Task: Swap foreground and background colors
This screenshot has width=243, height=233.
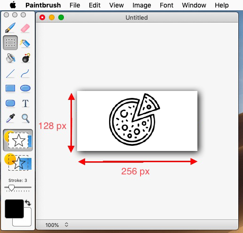Action: point(28,203)
